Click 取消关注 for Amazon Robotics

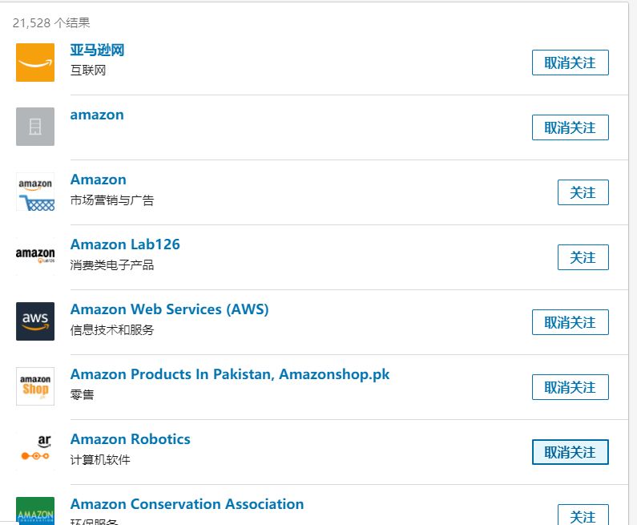570,452
